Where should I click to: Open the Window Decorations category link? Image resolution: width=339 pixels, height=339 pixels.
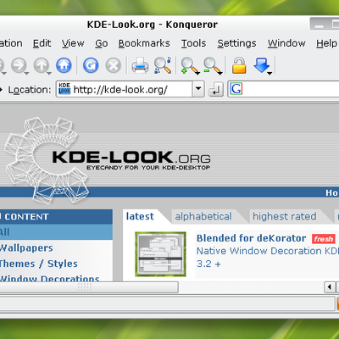(x=49, y=278)
